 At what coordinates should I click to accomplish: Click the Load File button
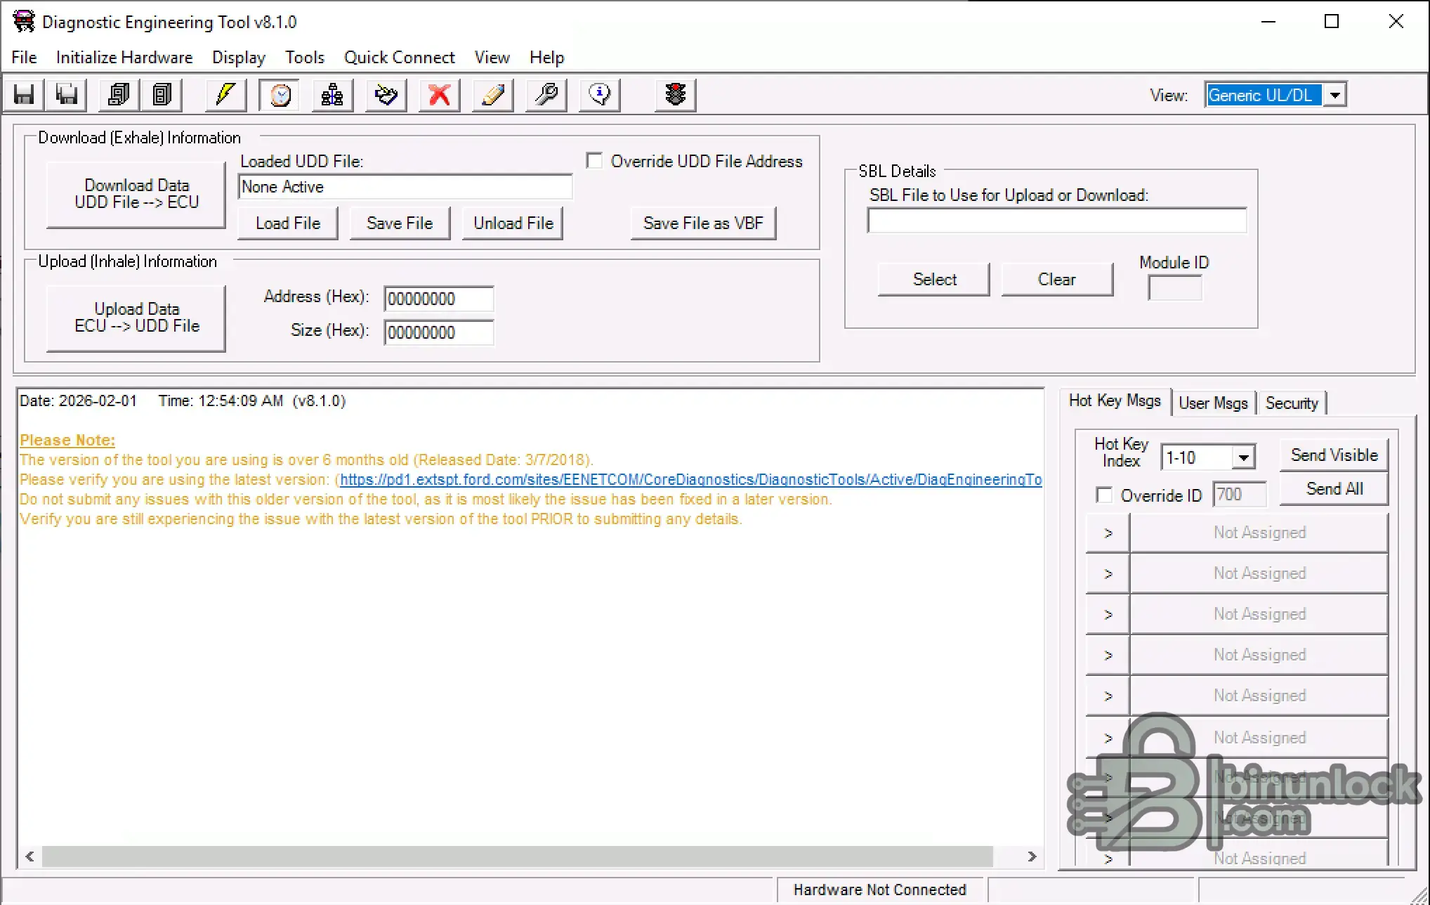pyautogui.click(x=288, y=223)
